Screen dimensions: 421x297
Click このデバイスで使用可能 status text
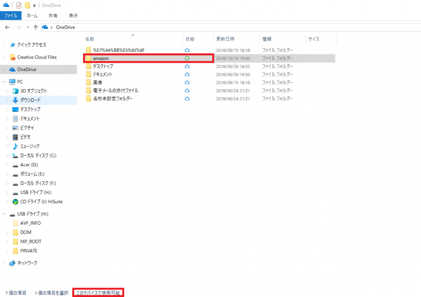pyautogui.click(x=98, y=293)
